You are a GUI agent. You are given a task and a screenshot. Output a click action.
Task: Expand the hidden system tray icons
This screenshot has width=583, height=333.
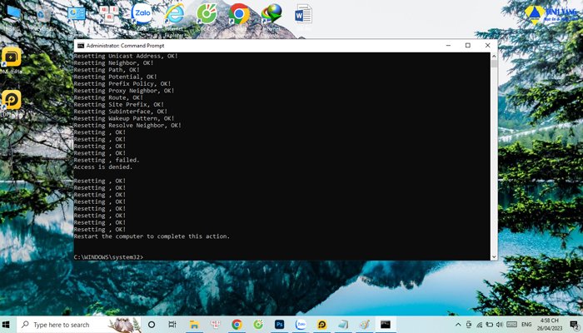457,324
